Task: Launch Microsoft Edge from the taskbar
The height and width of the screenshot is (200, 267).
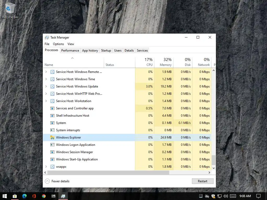Action: 25,196
